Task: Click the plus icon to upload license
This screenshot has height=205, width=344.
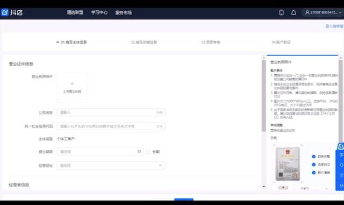Action: coord(72,83)
